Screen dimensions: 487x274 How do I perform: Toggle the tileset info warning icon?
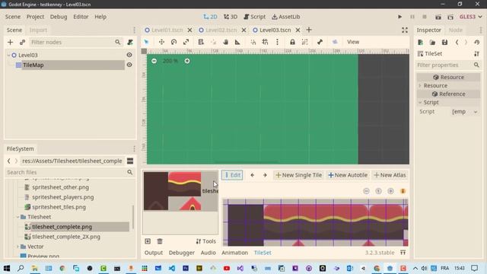[x=403, y=191]
